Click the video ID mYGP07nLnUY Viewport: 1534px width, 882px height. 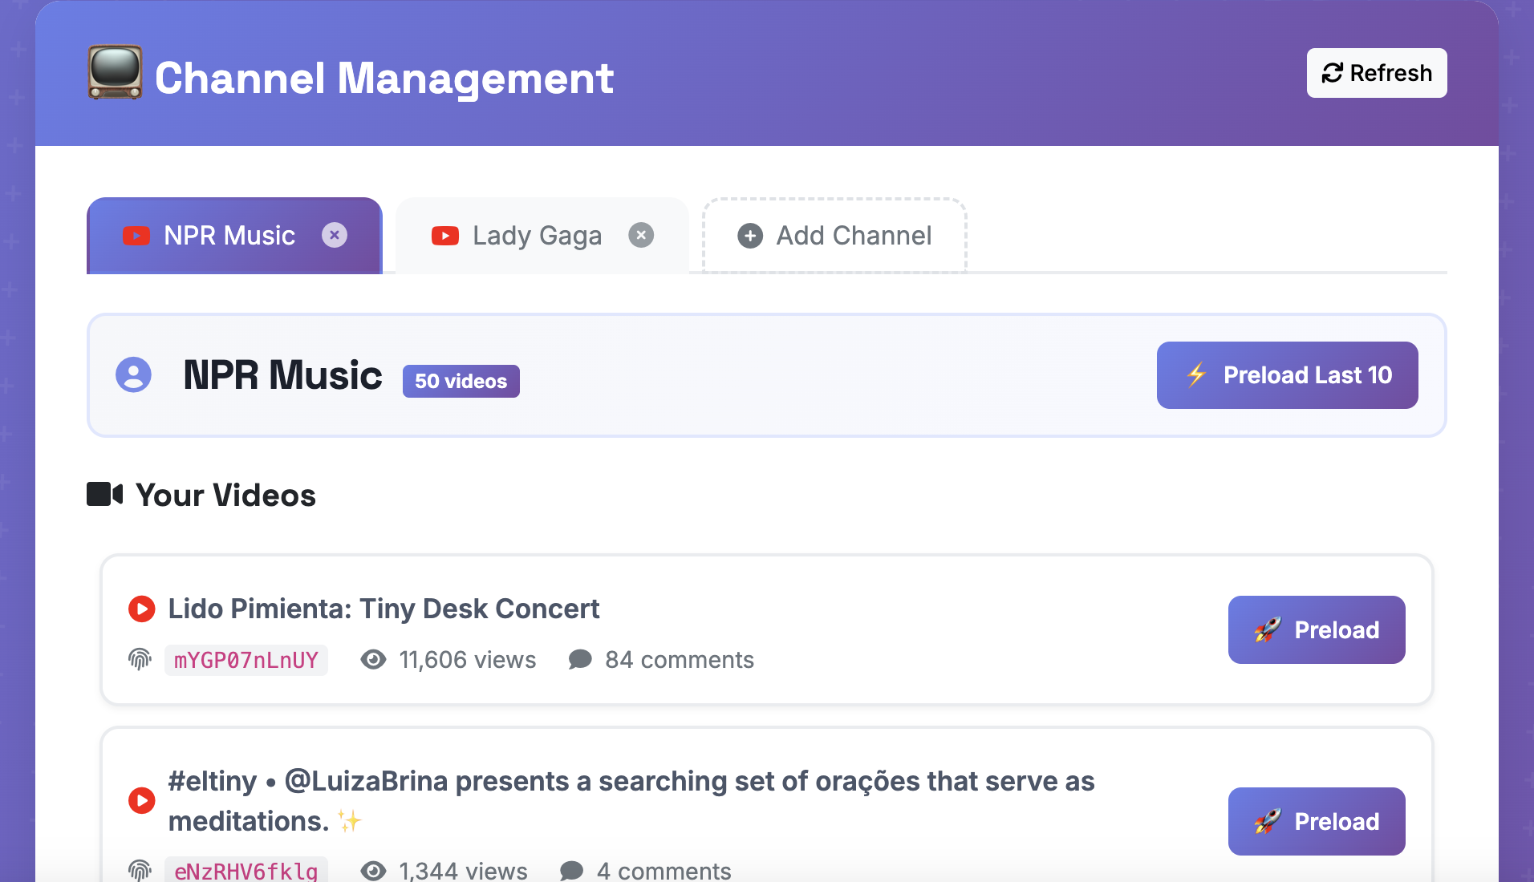tap(246, 661)
